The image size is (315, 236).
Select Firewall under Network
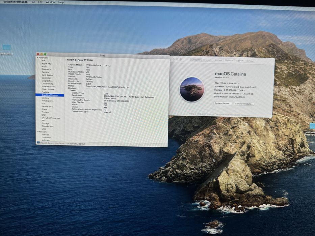[x=45, y=135]
